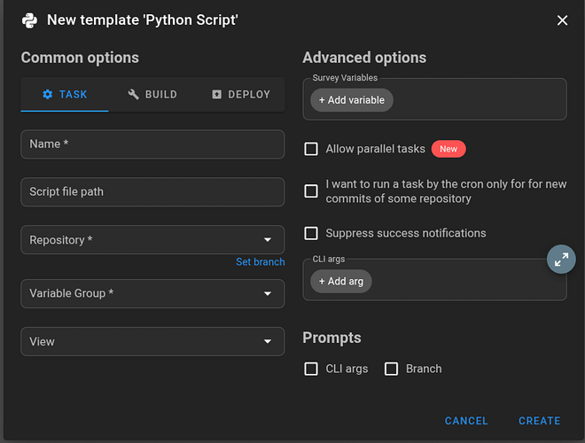The width and height of the screenshot is (585, 443).
Task: Click the Set branch link
Action: pos(260,262)
